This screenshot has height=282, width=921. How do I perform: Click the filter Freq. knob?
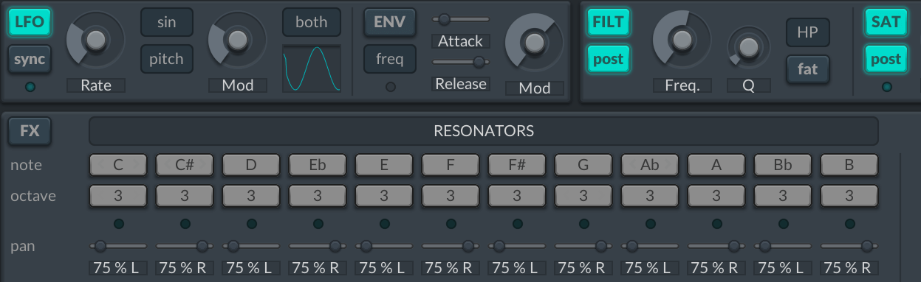pyautogui.click(x=682, y=40)
